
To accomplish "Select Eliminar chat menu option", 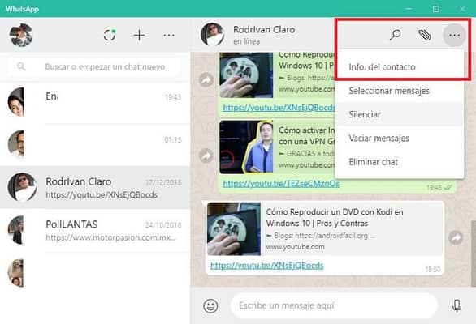I will (x=400, y=162).
